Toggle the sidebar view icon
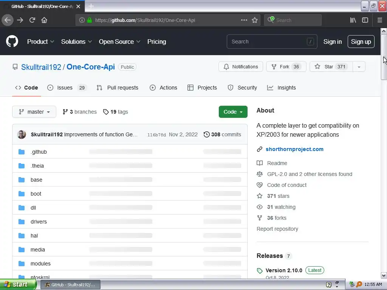This screenshot has width=387, height=290. tap(365, 20)
